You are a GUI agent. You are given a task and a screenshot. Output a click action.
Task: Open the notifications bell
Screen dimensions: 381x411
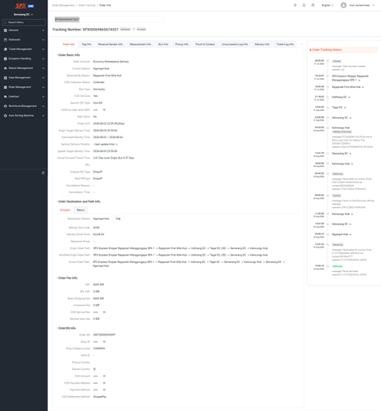[x=304, y=5]
